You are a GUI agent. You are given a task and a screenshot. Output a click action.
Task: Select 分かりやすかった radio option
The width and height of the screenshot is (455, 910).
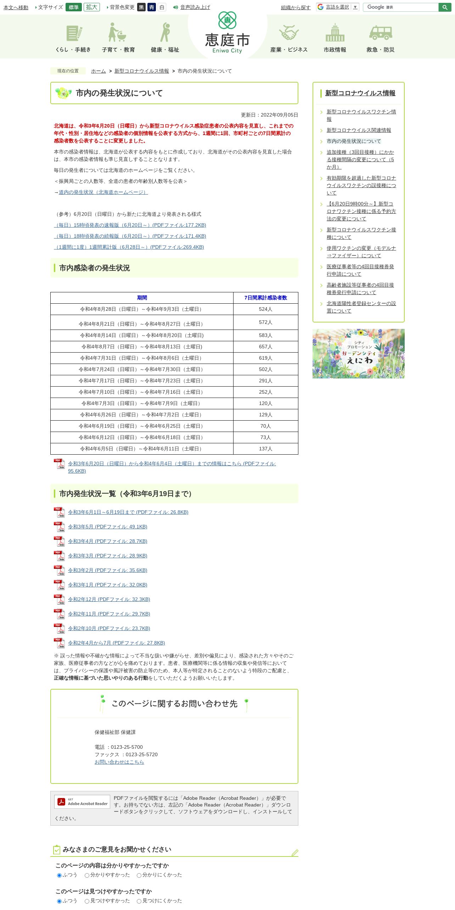pos(87,875)
